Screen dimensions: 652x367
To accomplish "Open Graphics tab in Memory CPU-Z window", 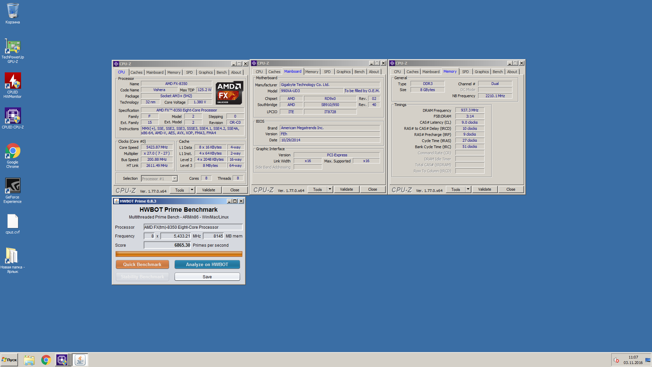I will point(482,72).
